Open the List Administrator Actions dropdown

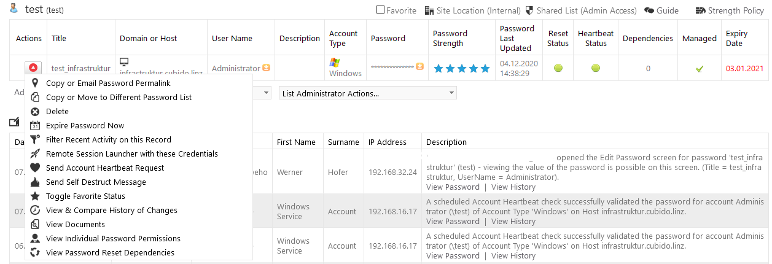pos(368,93)
